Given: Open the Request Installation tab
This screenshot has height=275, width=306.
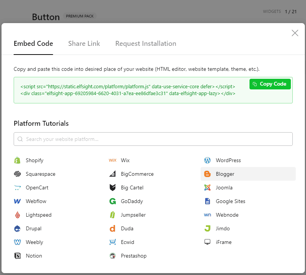Looking at the screenshot, I should click(x=146, y=44).
